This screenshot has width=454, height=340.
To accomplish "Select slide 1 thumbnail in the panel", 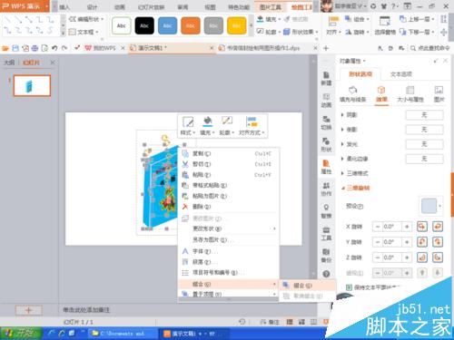I will coord(32,85).
